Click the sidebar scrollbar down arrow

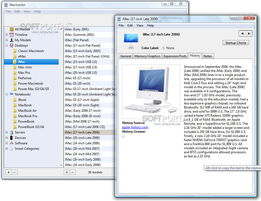[61, 165]
